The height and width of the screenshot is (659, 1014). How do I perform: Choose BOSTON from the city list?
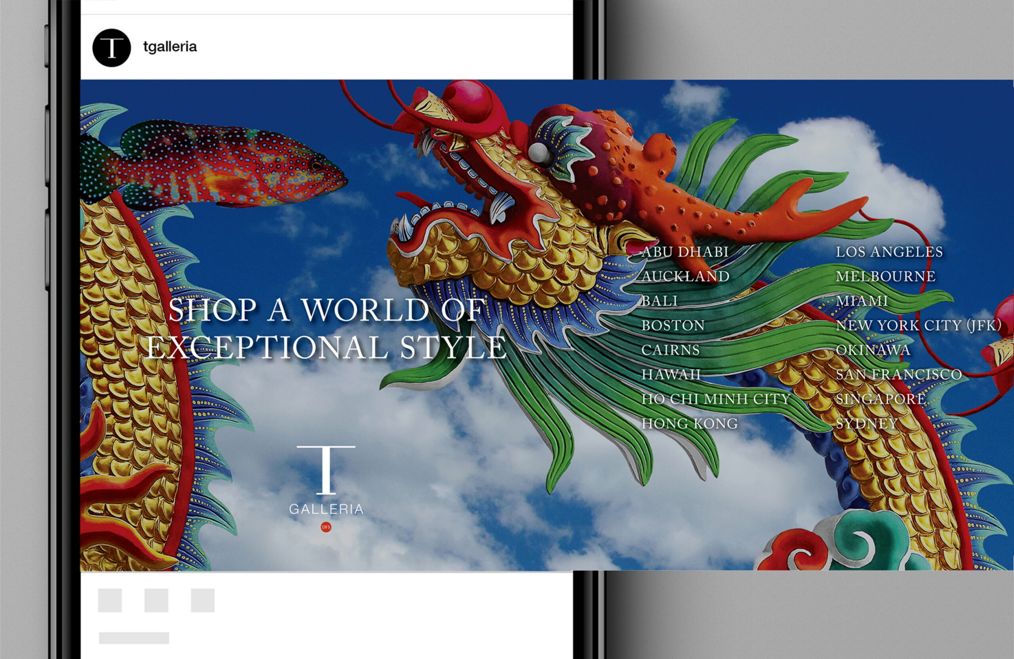pyautogui.click(x=673, y=326)
